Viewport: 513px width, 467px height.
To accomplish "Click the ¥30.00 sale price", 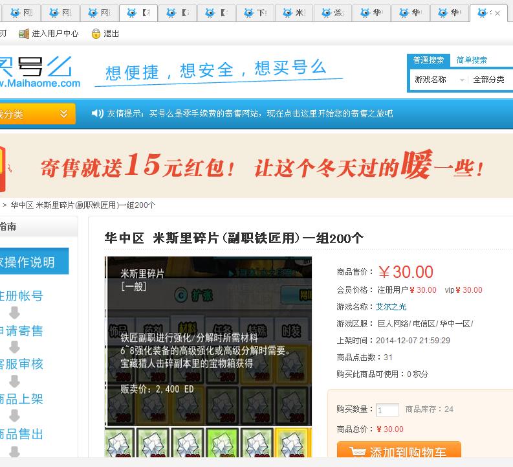I will pyautogui.click(x=406, y=272).
